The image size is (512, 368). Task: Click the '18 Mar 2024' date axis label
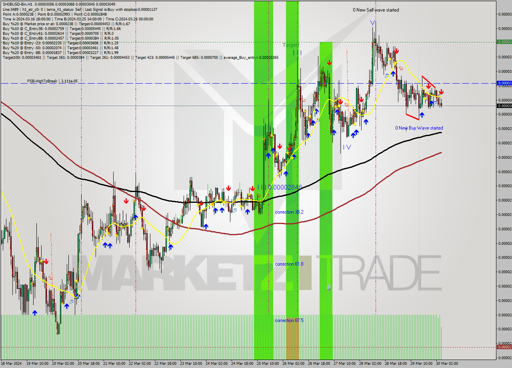tap(12, 364)
